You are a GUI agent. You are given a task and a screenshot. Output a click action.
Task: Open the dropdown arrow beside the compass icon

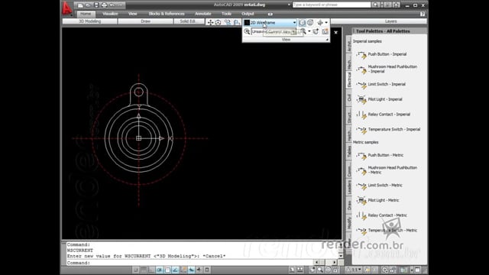(x=326, y=22)
